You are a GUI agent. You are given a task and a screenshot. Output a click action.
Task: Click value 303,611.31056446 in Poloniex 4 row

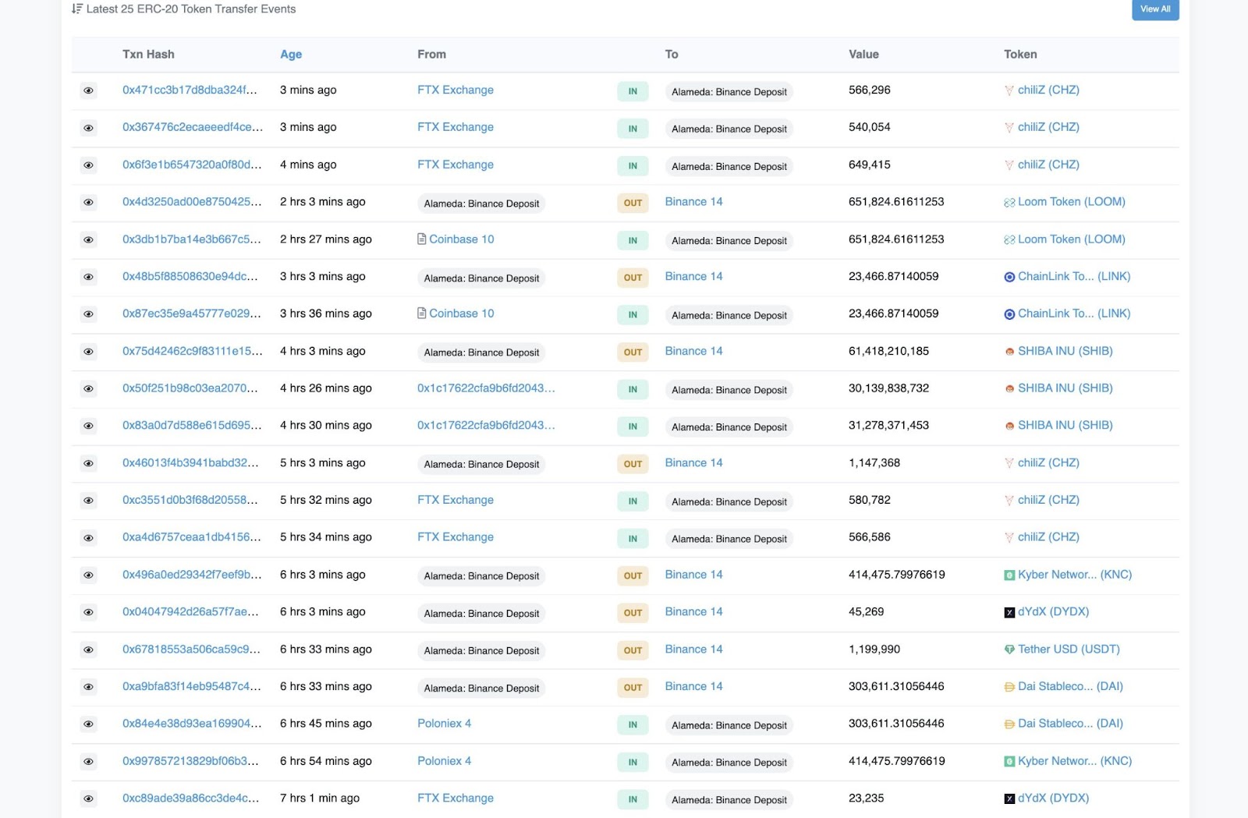coord(896,724)
